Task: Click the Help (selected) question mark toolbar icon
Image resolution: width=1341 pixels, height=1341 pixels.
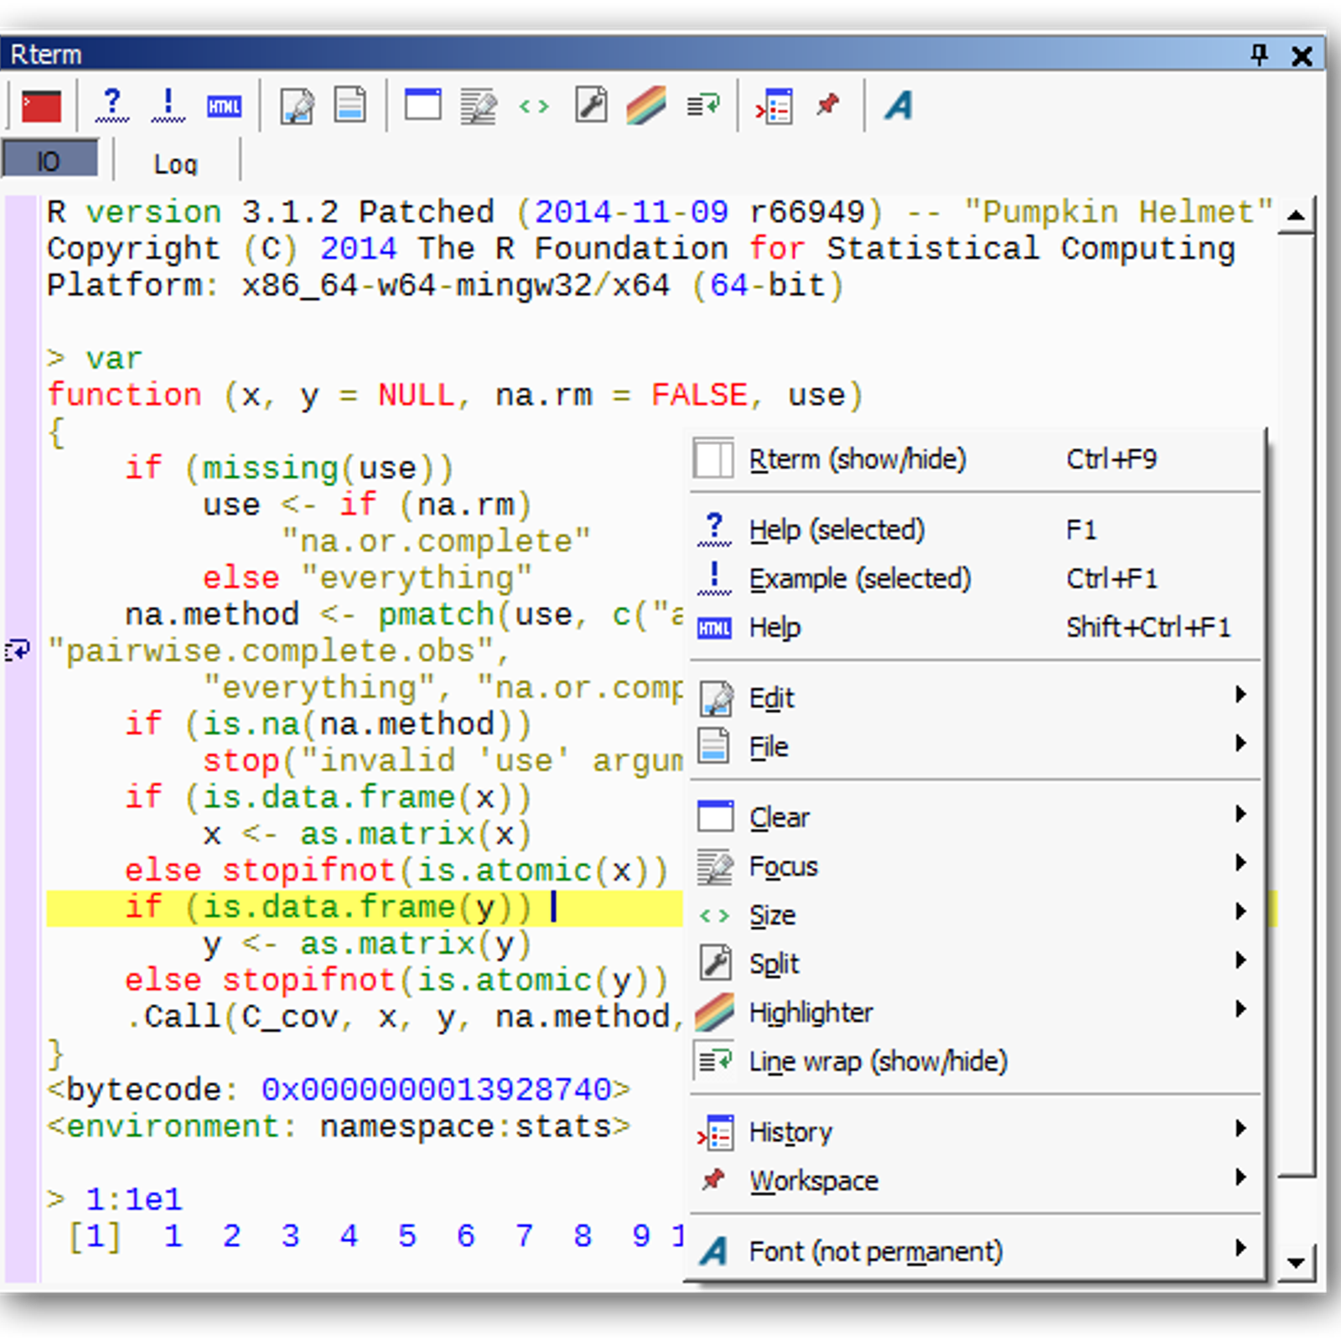Action: (112, 106)
